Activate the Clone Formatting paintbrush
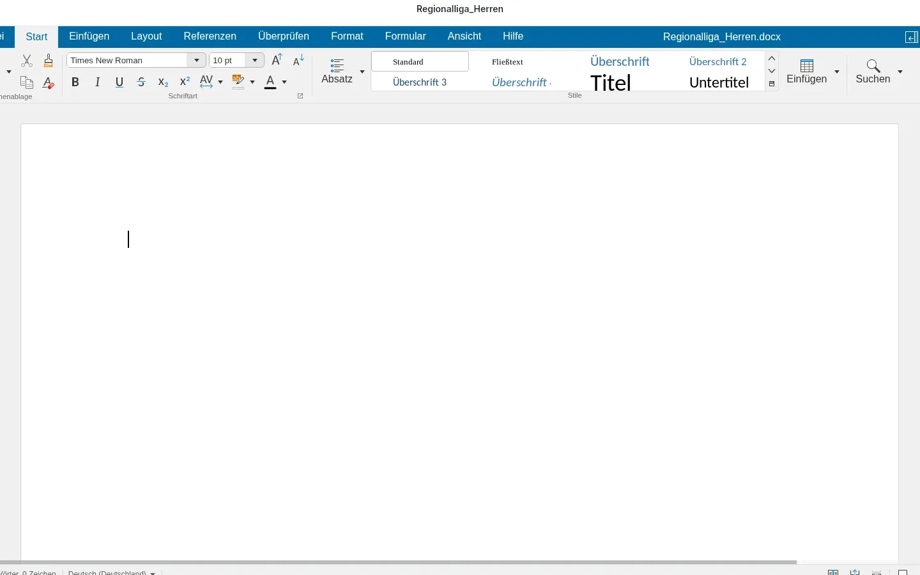920x575 pixels. click(49, 61)
